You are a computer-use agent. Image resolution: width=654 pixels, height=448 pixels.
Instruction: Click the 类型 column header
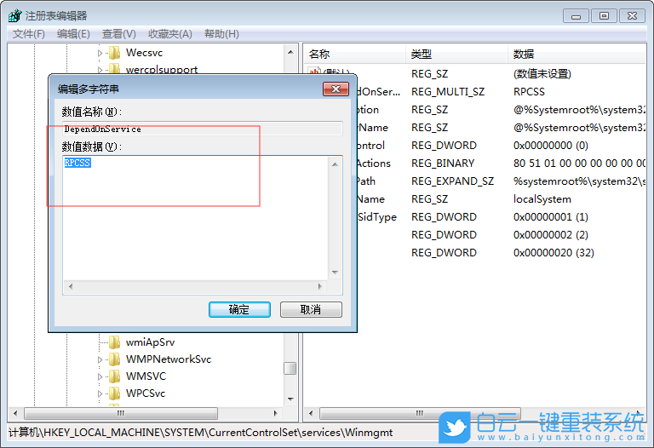click(x=456, y=55)
